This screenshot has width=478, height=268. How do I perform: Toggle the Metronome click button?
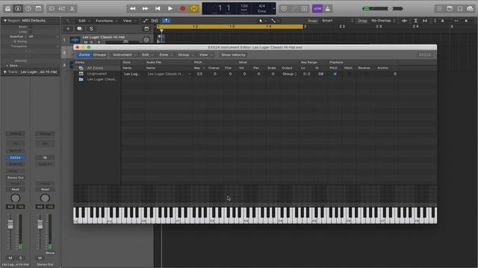pos(328,8)
